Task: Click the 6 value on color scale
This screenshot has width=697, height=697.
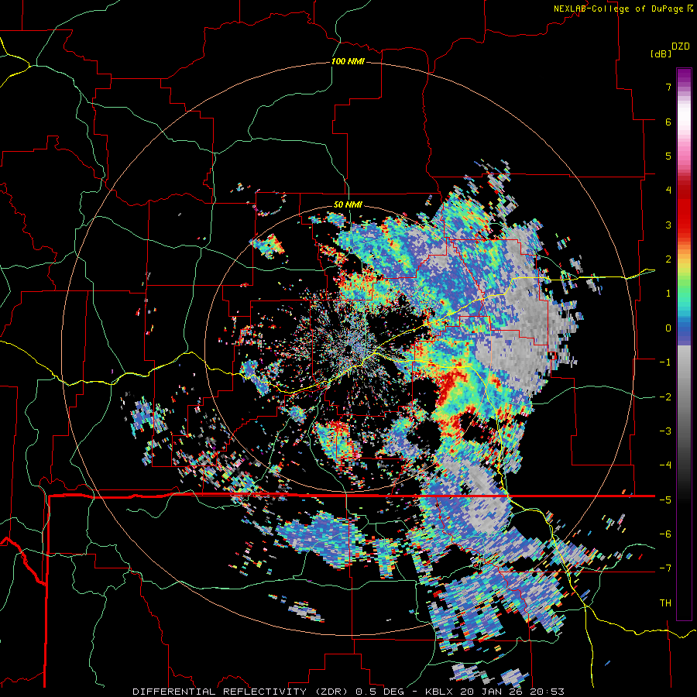Action: 668,122
